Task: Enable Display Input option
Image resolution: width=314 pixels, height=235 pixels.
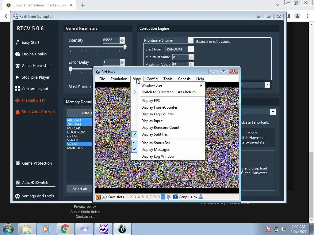Action: tap(168, 121)
